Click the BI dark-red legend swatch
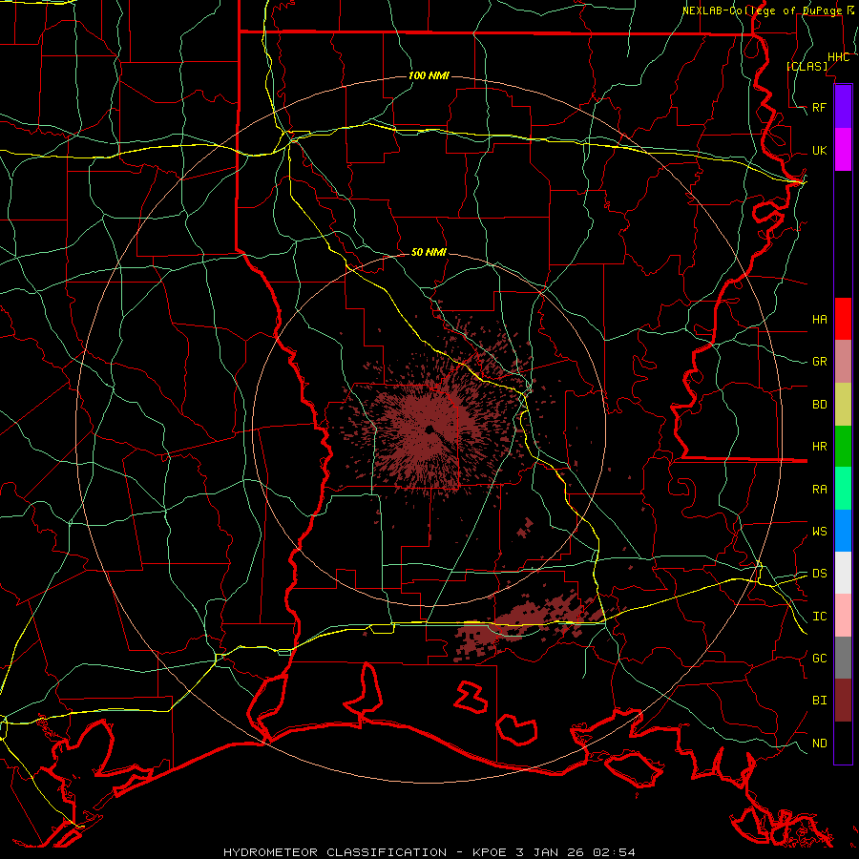859x859 pixels. pyautogui.click(x=843, y=701)
